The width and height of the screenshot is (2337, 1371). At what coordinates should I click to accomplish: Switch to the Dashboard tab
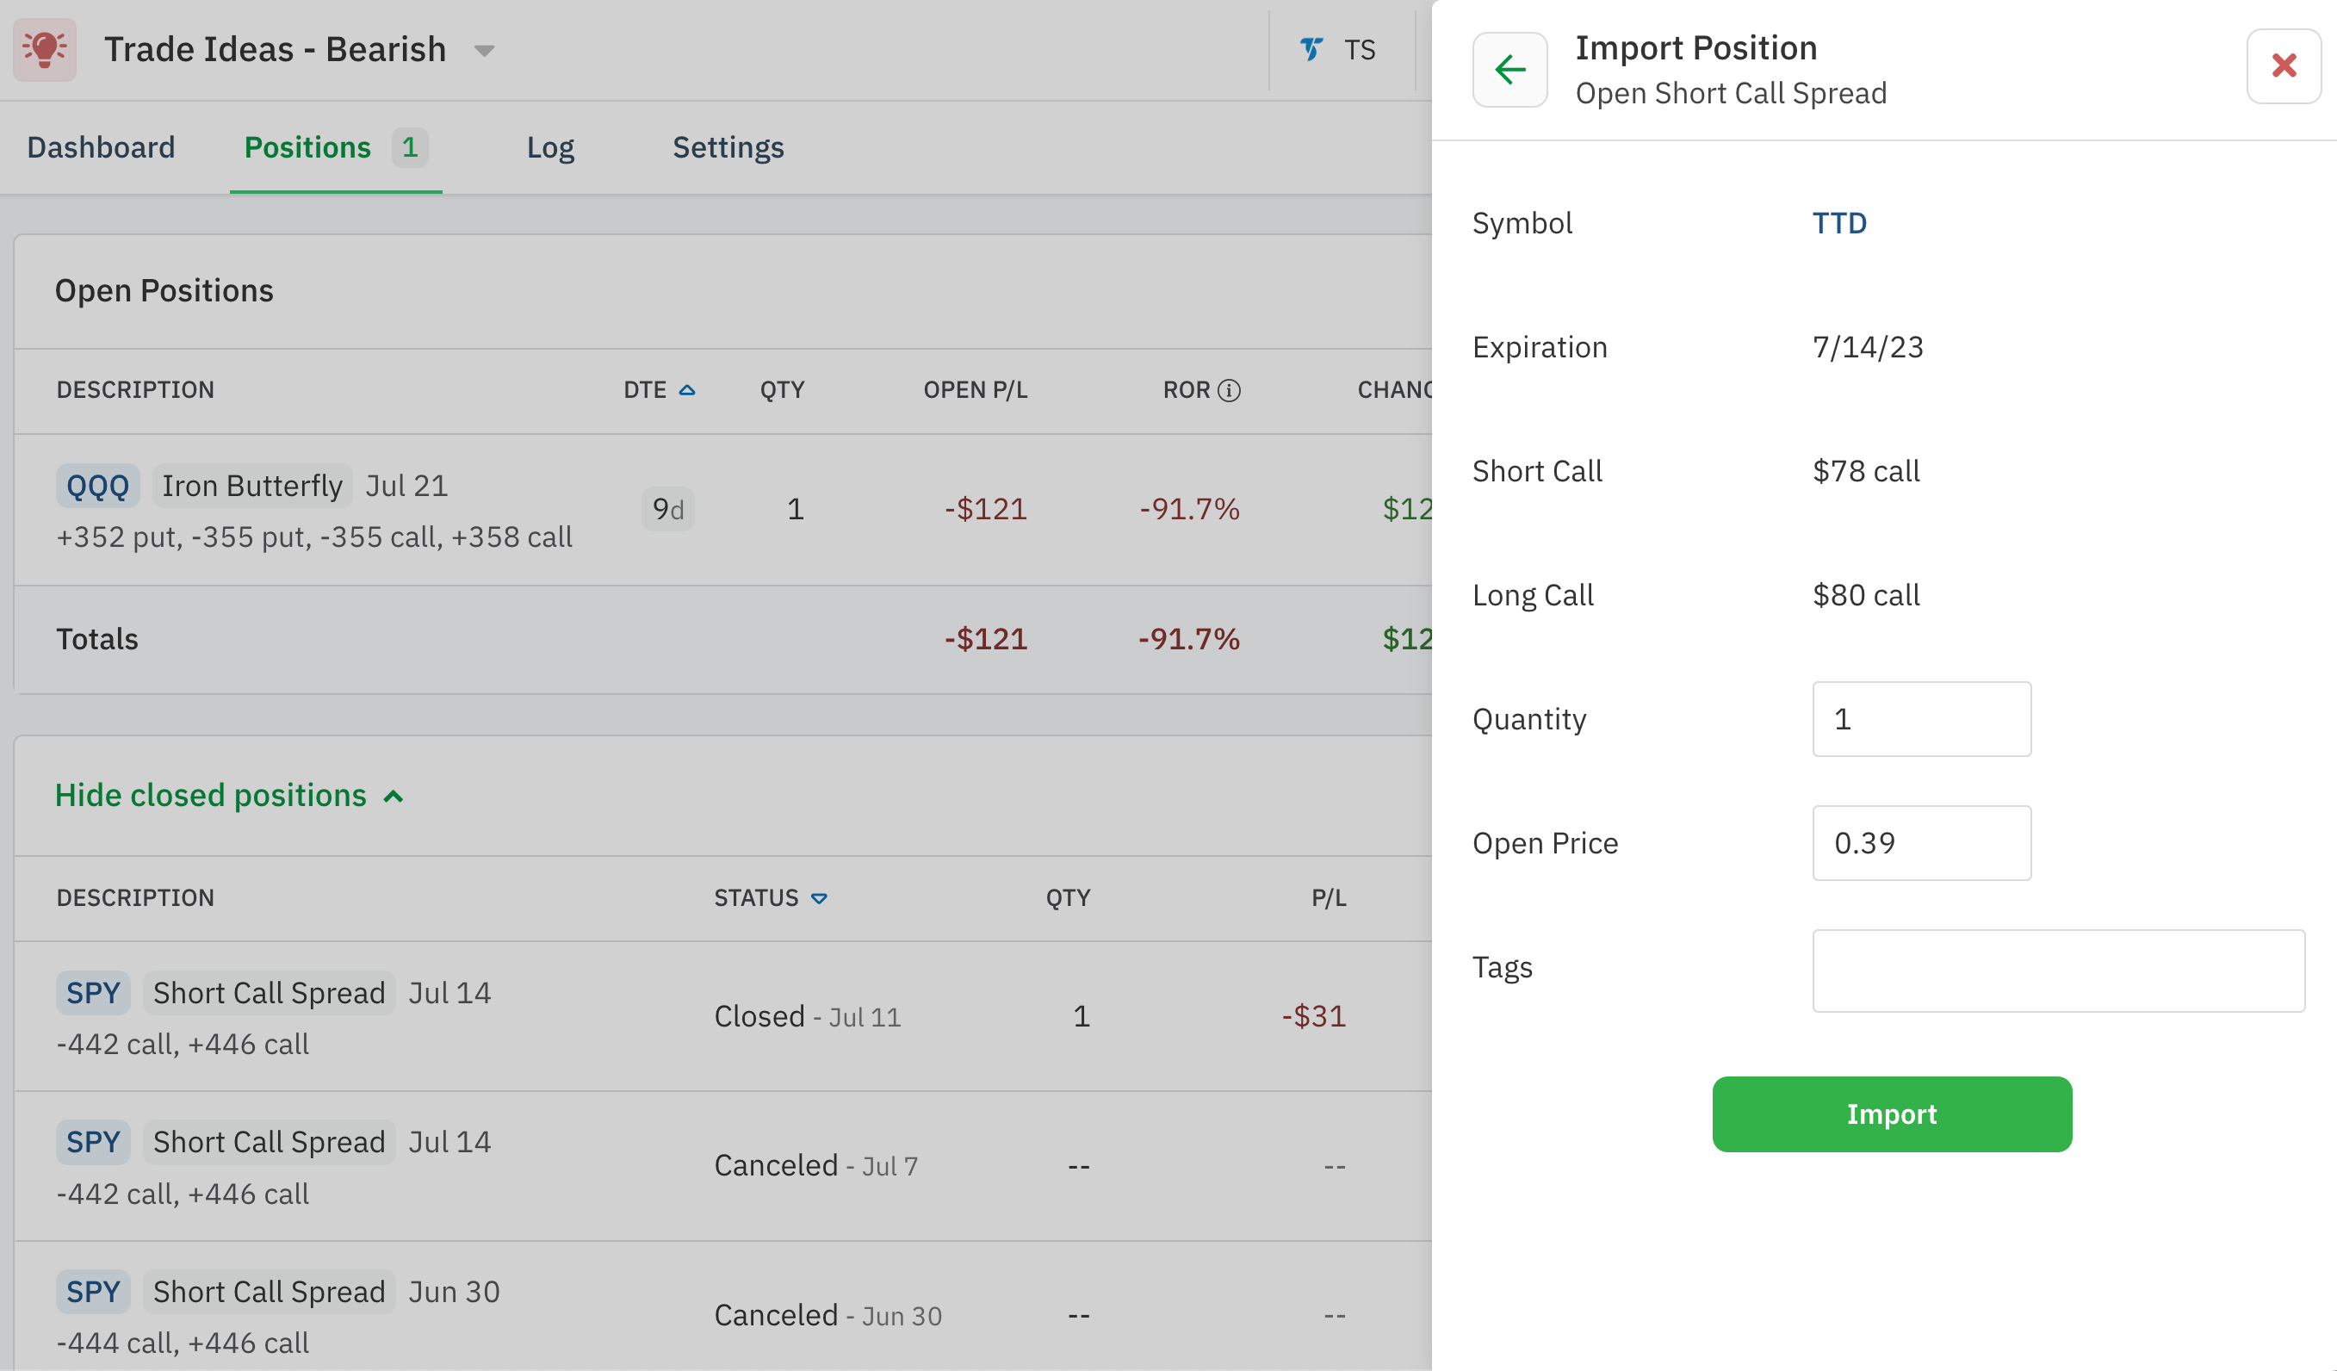pyautogui.click(x=101, y=147)
